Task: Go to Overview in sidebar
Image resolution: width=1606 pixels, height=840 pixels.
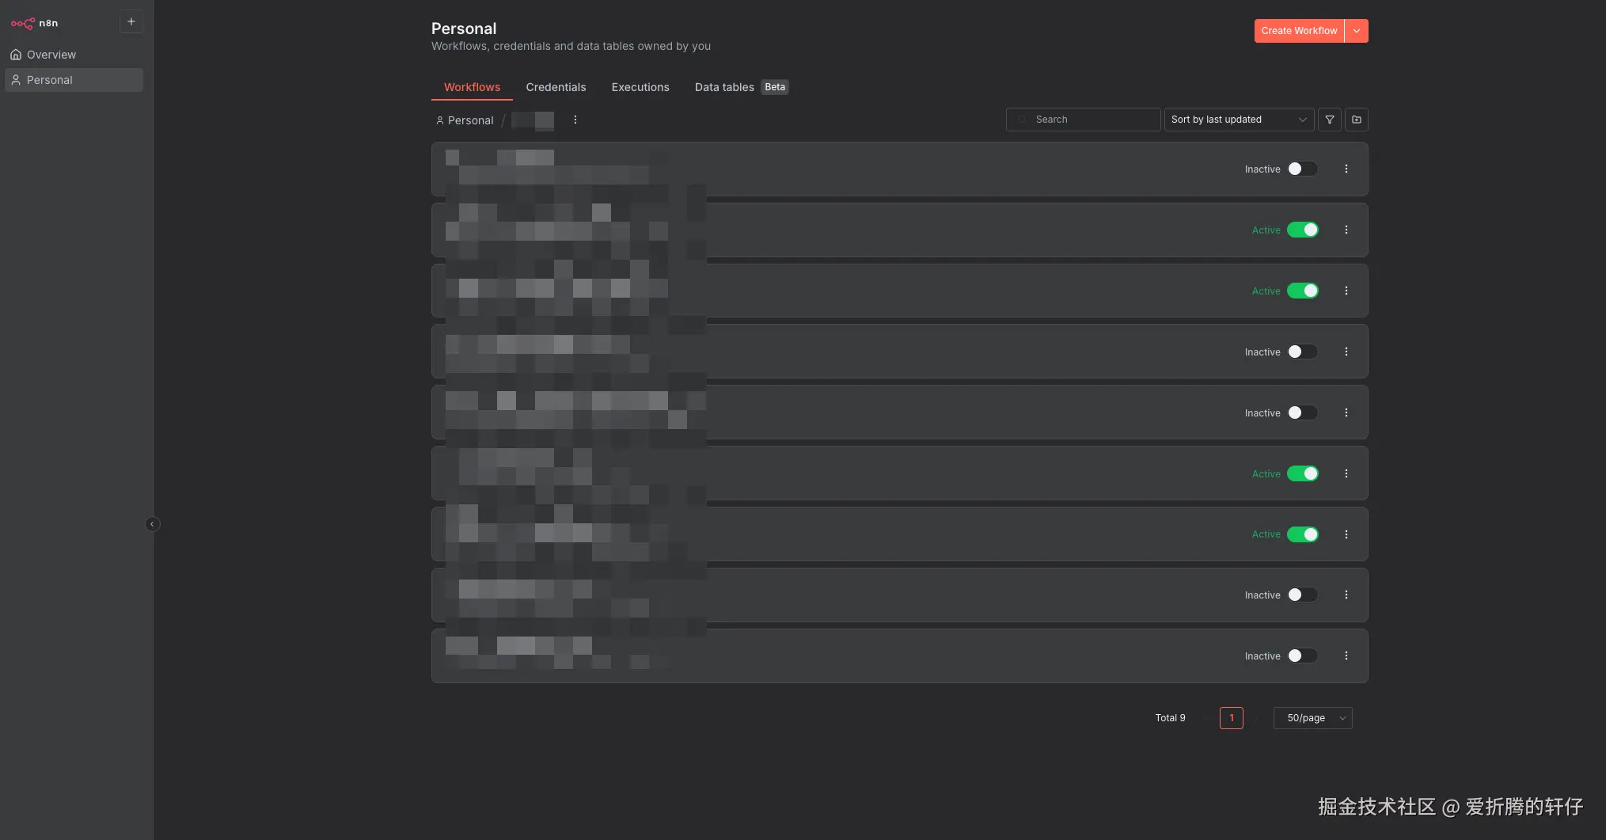Action: 51,55
